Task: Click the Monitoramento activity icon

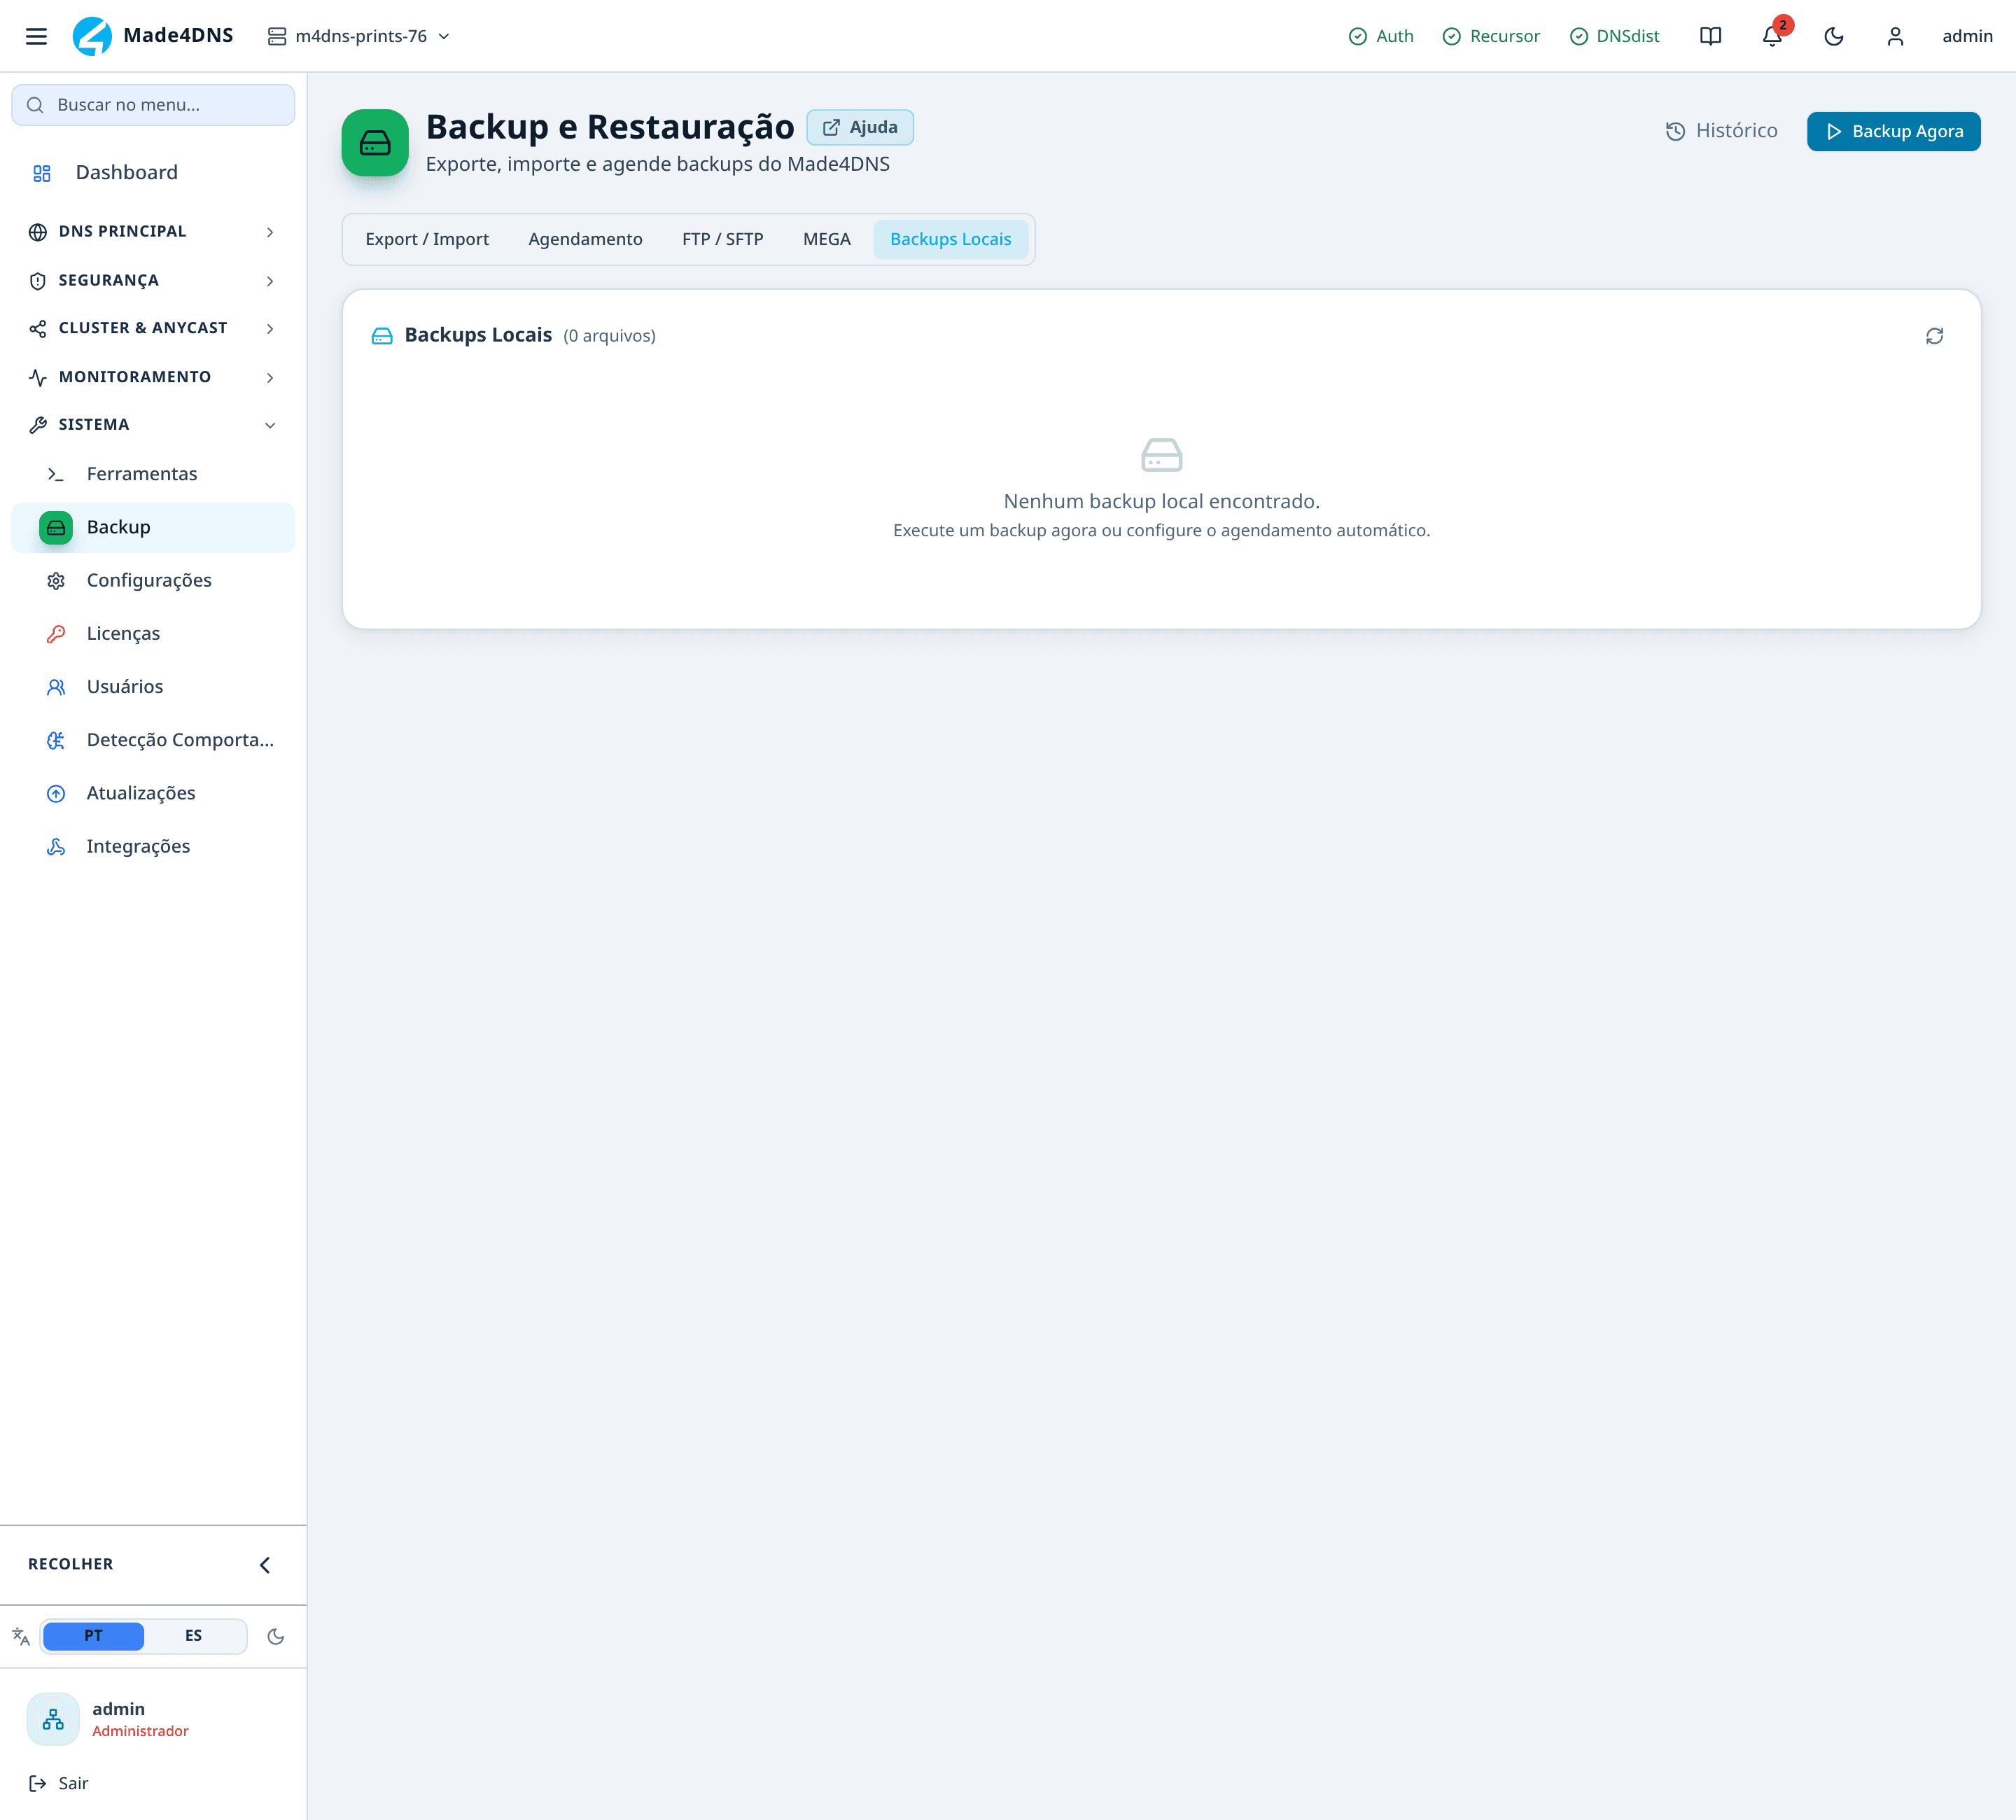Action: (38, 377)
